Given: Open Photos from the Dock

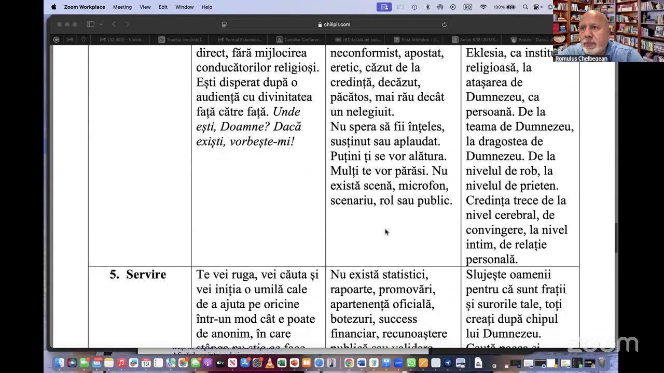Looking at the screenshot, I should click(183, 363).
